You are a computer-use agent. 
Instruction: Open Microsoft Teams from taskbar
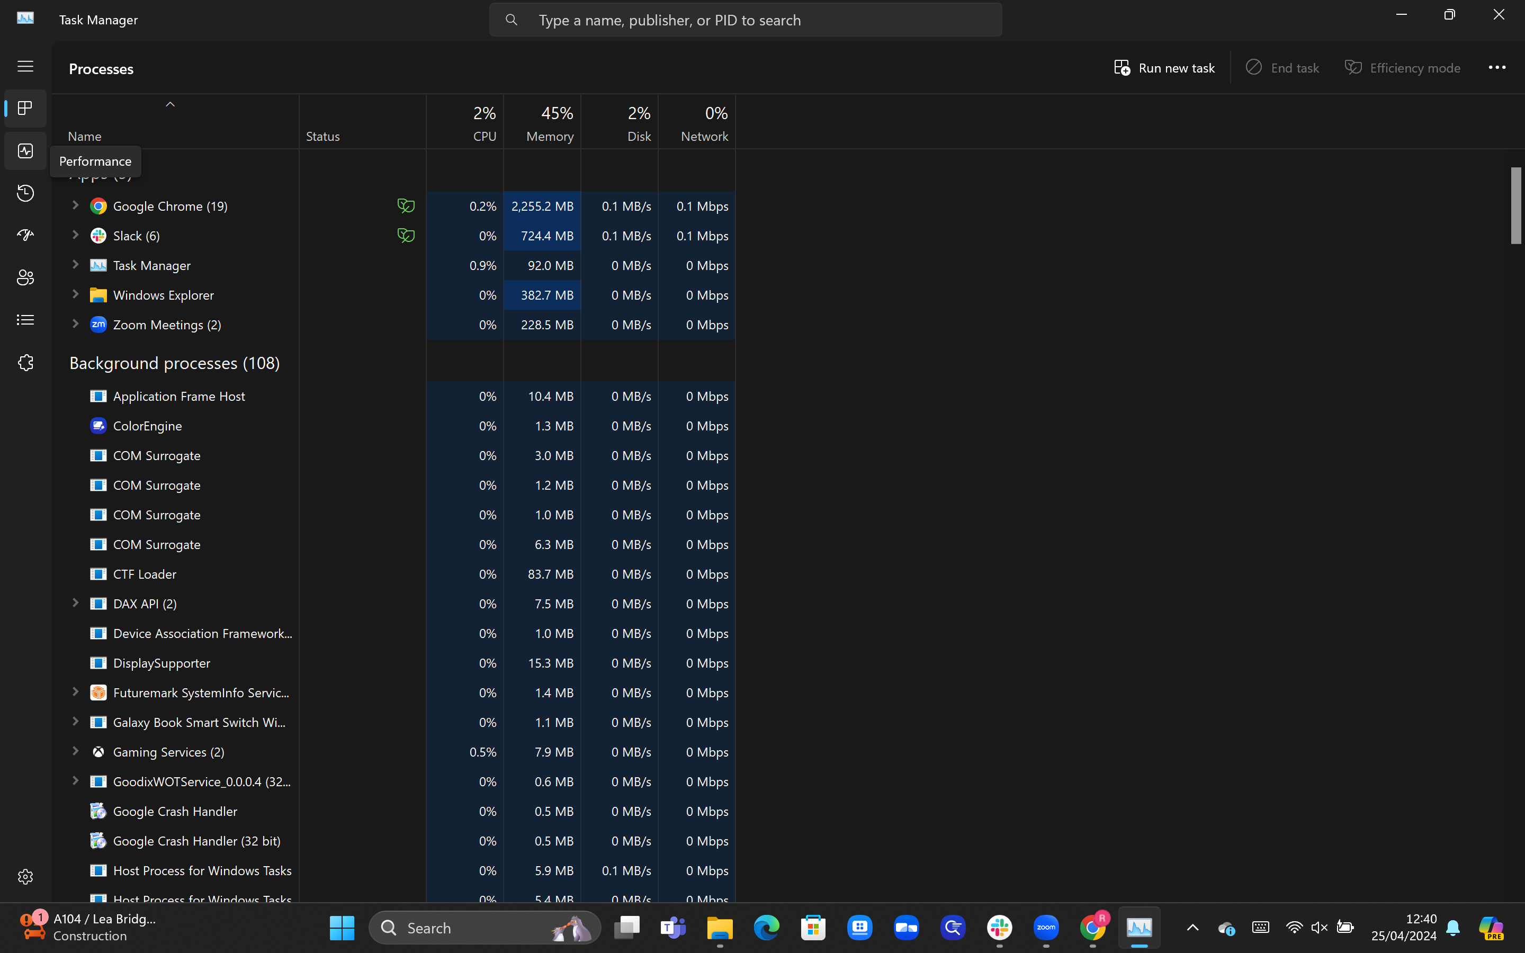coord(673,928)
